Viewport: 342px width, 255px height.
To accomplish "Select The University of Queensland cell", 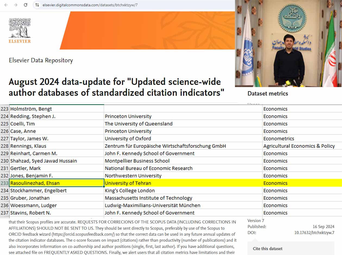I will point(183,124).
